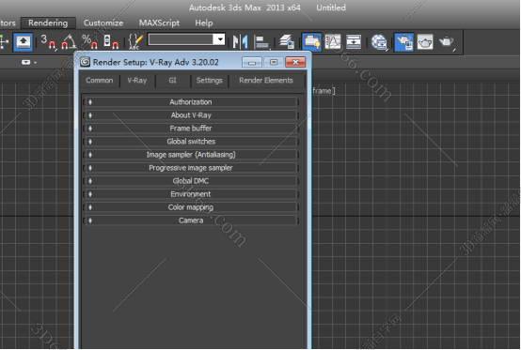521x350 pixels.
Task: Open Edit Named Selection Sets
Action: point(135,42)
